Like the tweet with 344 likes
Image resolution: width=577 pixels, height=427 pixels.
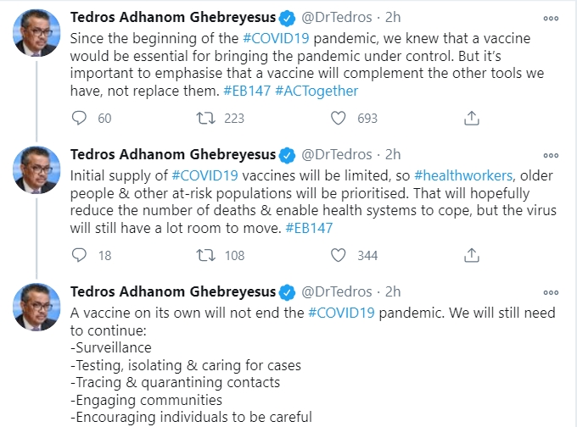click(x=339, y=255)
